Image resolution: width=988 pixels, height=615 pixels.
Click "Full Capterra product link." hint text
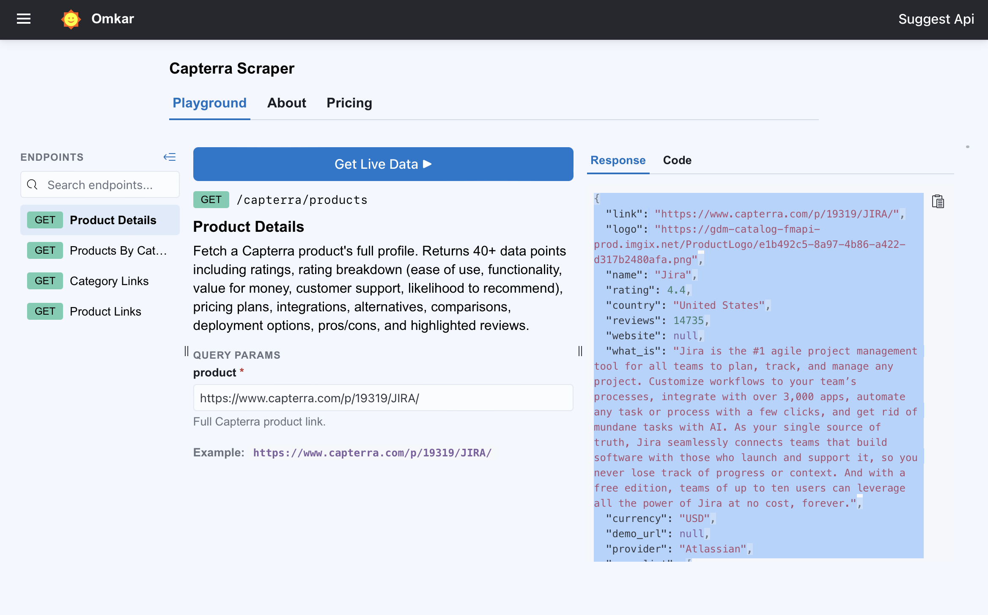[259, 422]
